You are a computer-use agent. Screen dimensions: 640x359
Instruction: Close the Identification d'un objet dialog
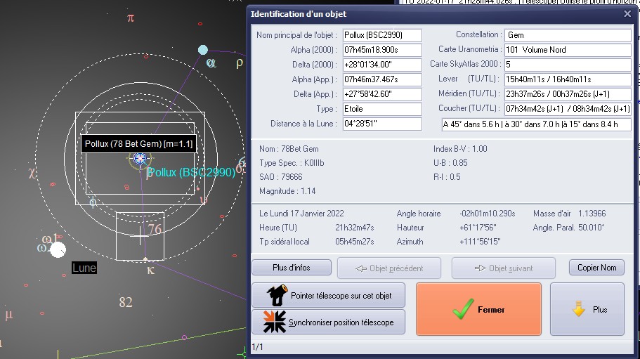[627, 14]
